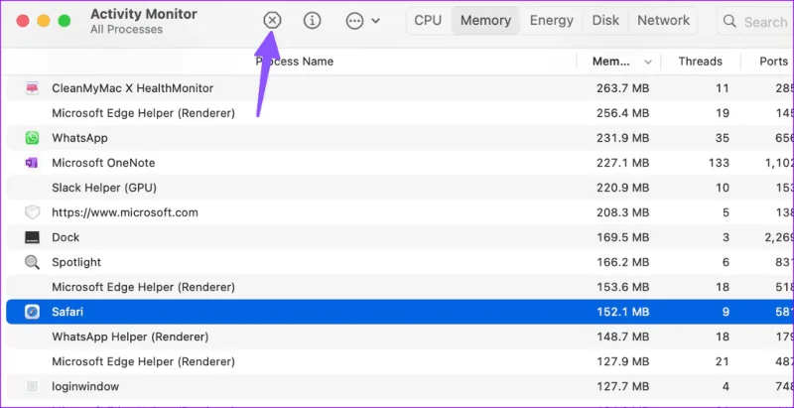The image size is (794, 408).
Task: Select the CleanMyMac X HealthMonitor process name
Action: [133, 88]
